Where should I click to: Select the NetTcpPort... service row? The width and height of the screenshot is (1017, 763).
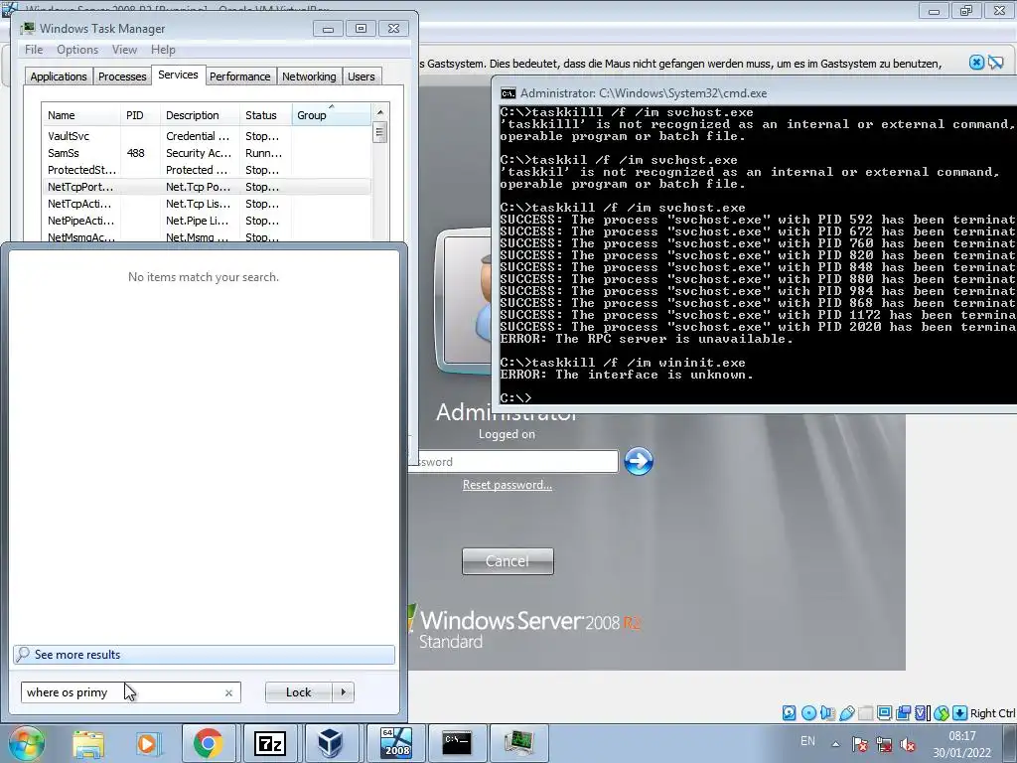[207, 187]
